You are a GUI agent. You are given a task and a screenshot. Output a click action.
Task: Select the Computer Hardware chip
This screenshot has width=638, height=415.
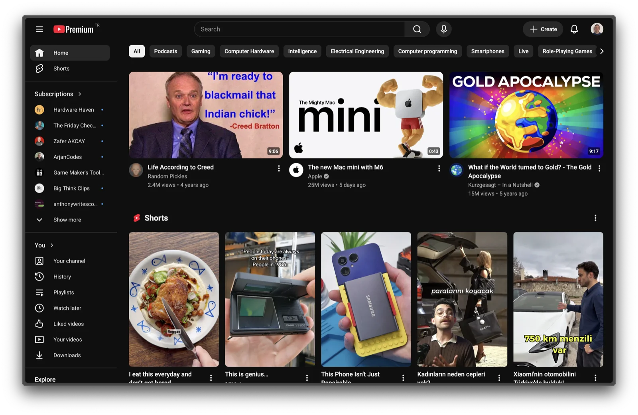click(x=249, y=51)
